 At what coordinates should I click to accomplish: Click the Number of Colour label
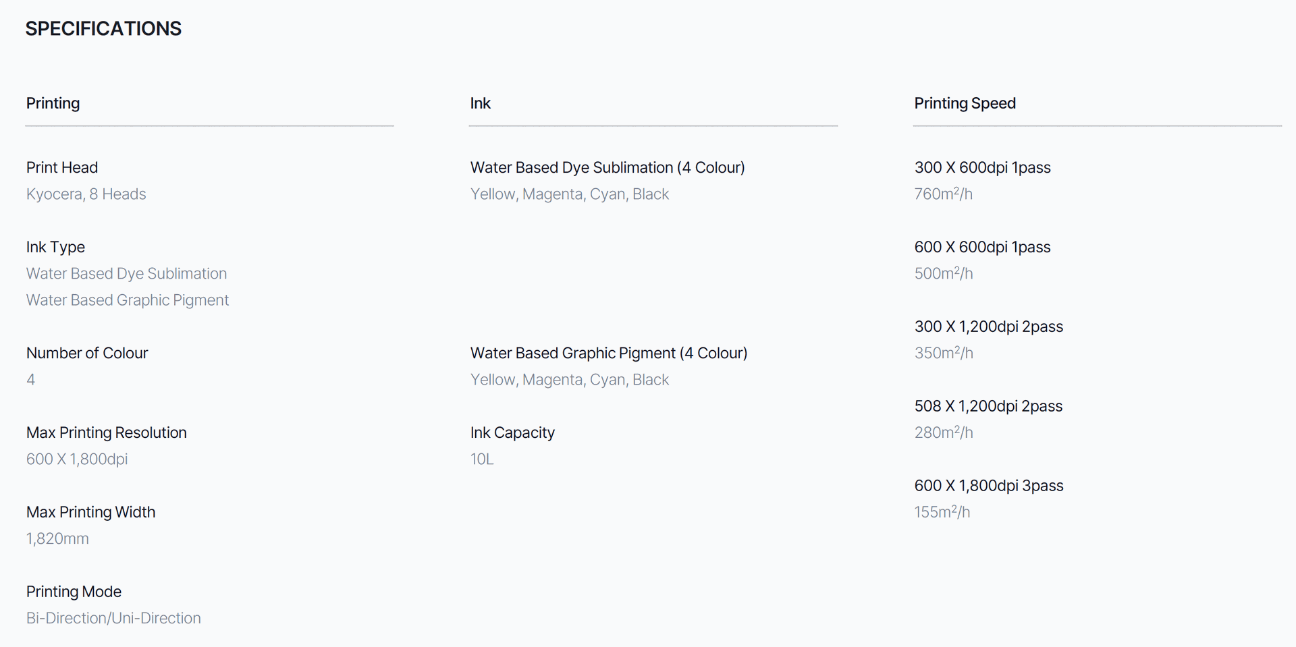[x=87, y=353]
